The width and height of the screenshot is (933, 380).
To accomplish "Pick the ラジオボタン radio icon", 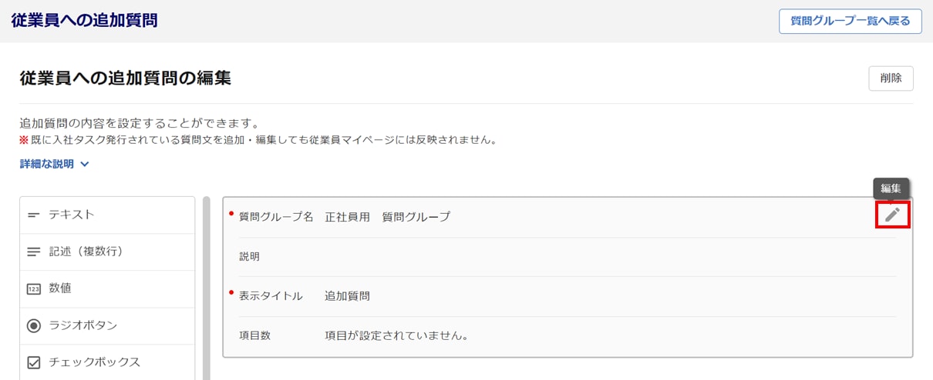I will click(x=34, y=325).
